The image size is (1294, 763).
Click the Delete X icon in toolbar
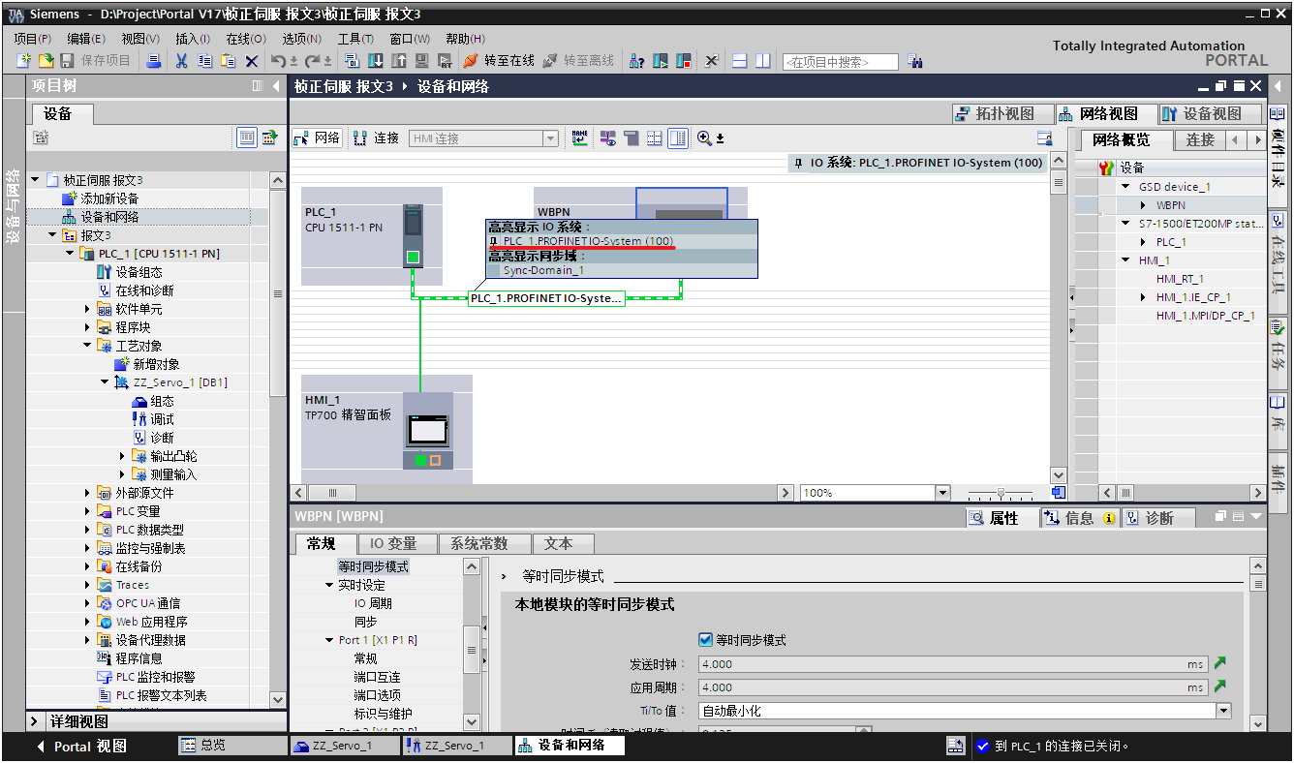click(251, 61)
